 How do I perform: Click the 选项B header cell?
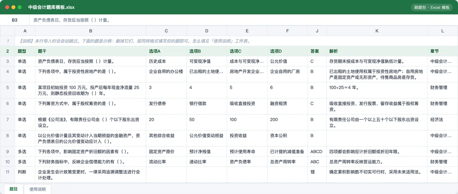207,51
